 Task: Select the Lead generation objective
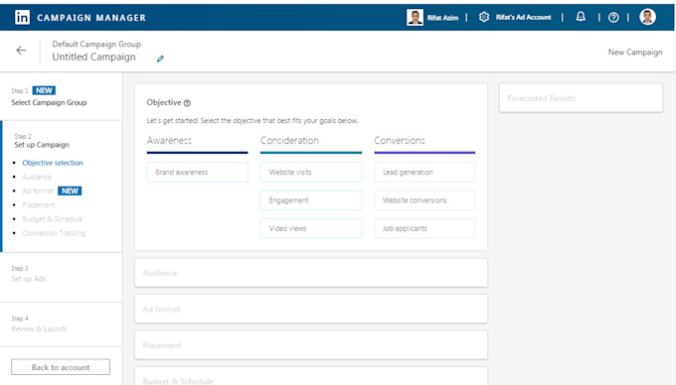tap(424, 172)
